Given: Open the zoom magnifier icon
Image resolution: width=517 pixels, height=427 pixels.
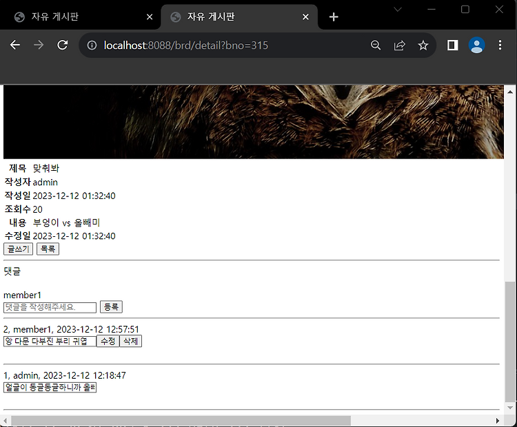Looking at the screenshot, I should (376, 45).
